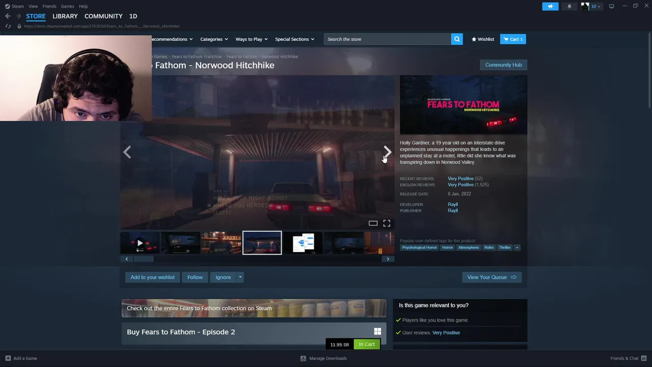Go back with the navigation arrow
The width and height of the screenshot is (652, 367).
(x=8, y=16)
